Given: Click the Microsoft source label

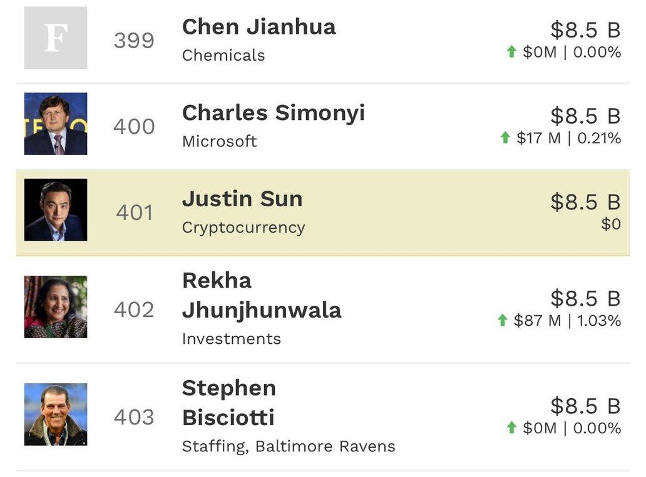Looking at the screenshot, I should point(219,141).
